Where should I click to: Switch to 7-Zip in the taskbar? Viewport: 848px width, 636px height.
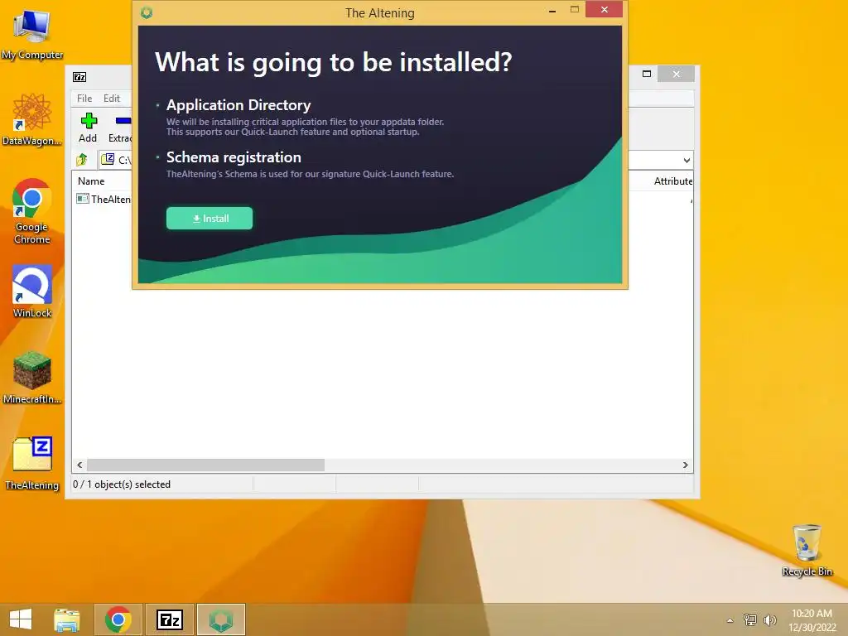tap(170, 619)
